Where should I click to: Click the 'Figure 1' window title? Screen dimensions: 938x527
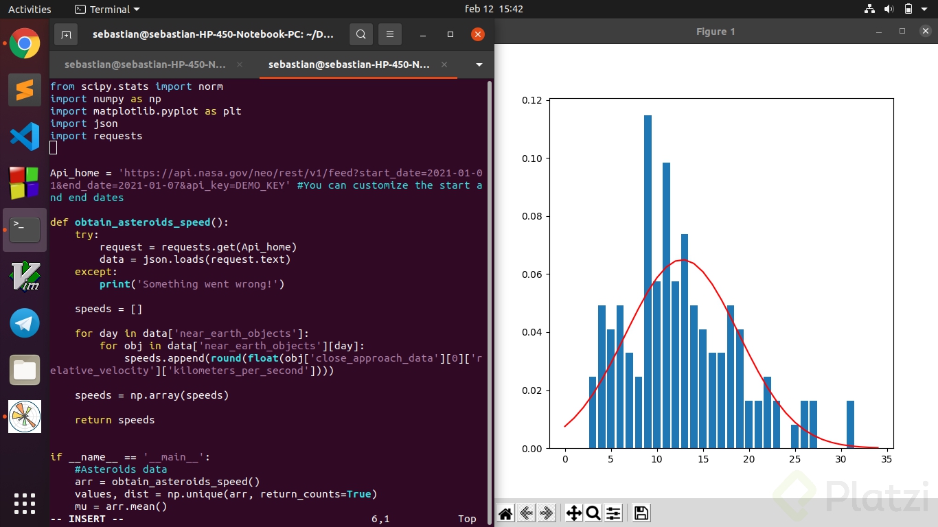(716, 32)
